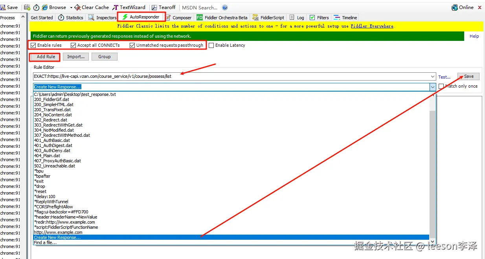Image resolution: width=485 pixels, height=259 pixels.
Task: Open the TextWizard tool
Action: pos(129,7)
